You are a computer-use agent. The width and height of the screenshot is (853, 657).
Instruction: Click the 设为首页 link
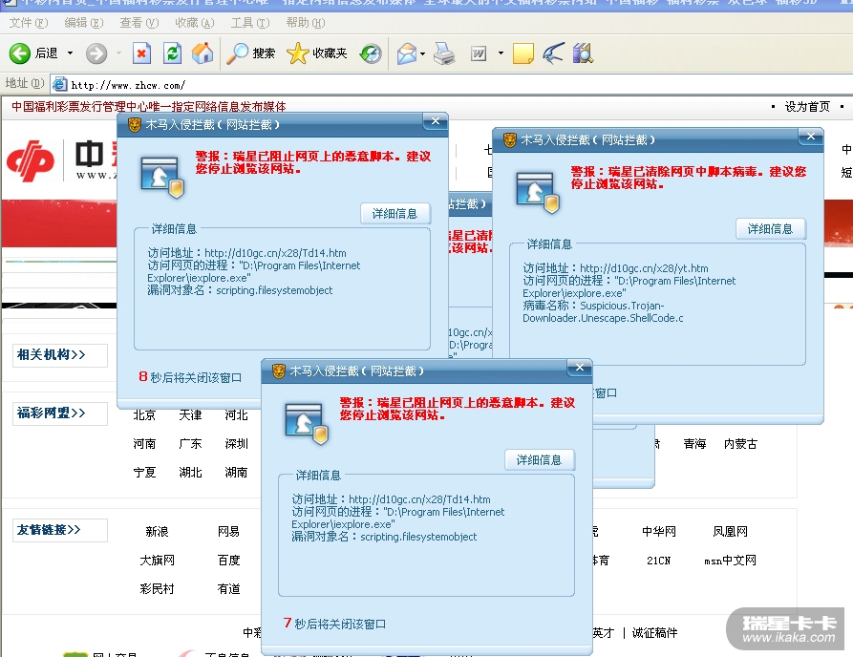pyautogui.click(x=807, y=107)
